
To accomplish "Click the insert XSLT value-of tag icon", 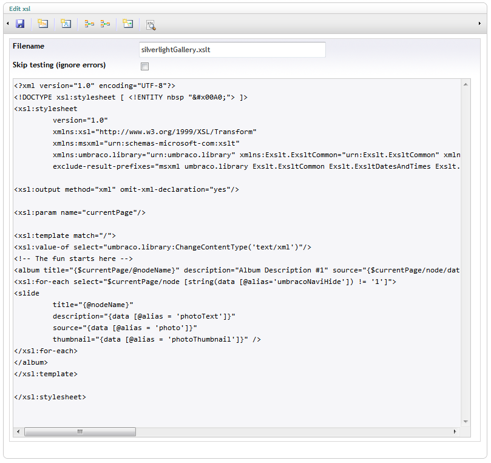I will pos(42,24).
